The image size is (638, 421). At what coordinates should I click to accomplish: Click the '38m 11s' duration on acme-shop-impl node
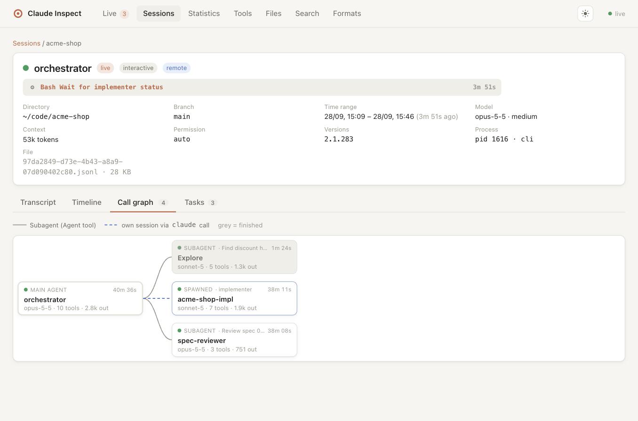(279, 289)
